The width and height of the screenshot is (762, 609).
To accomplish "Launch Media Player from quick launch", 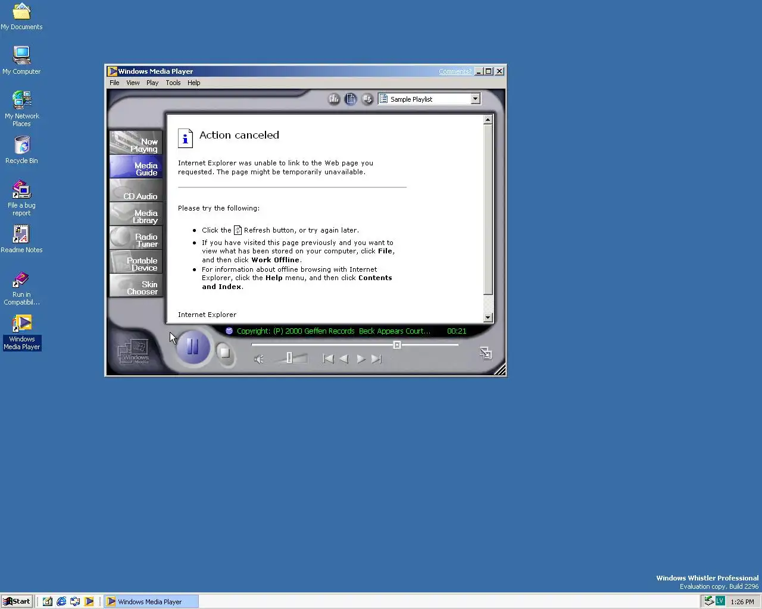I will tap(89, 601).
